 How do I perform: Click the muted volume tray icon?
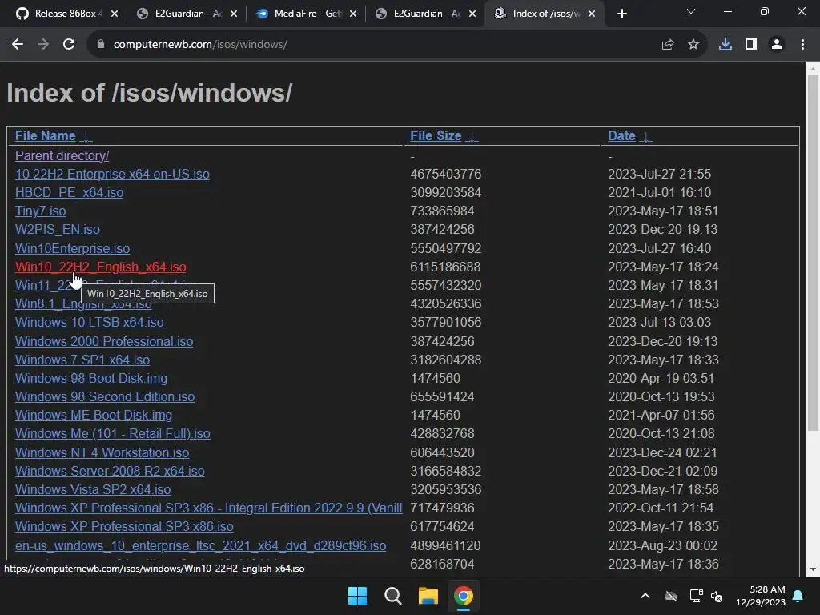tap(717, 596)
